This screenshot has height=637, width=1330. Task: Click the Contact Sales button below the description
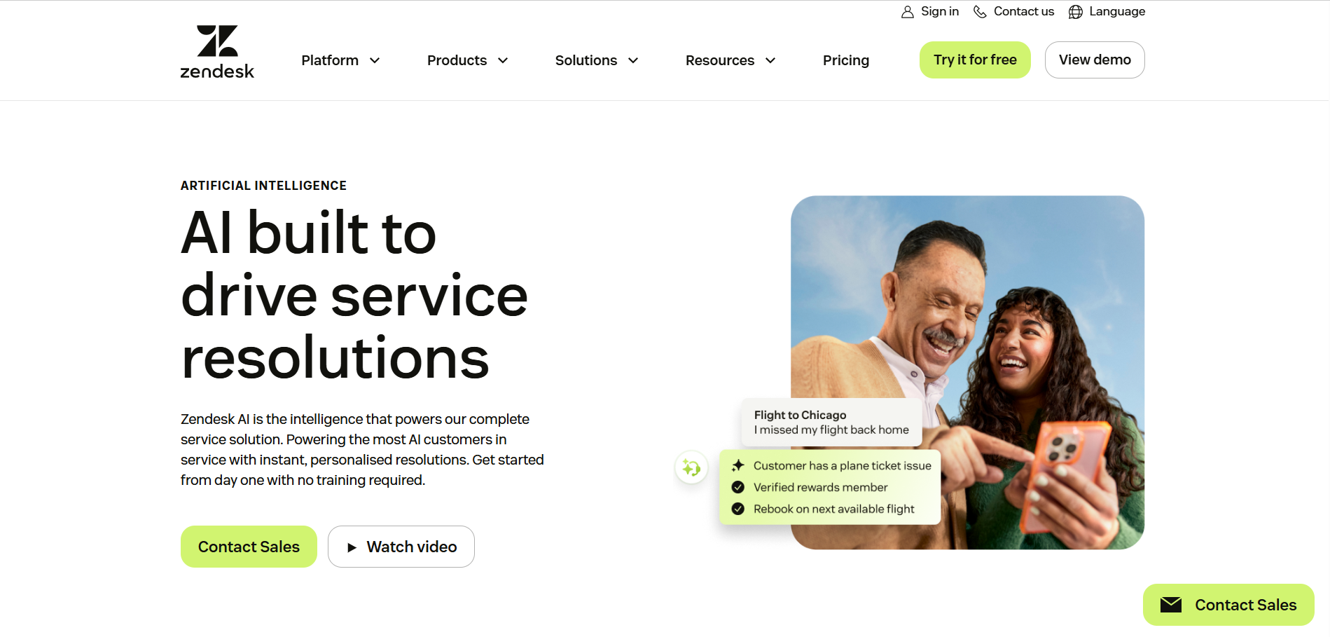[x=249, y=547]
